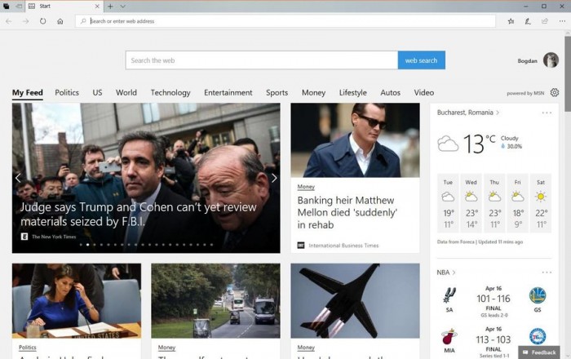This screenshot has height=359, width=571.
Task: Open the Edge Settings and more menu
Action: [562, 21]
